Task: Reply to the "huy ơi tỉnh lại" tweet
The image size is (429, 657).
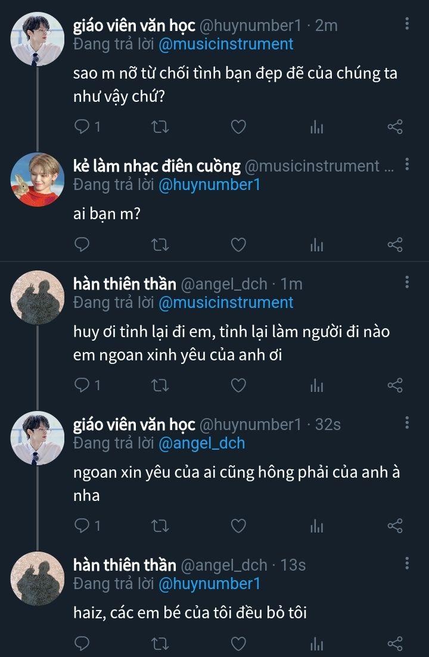Action: [83, 385]
